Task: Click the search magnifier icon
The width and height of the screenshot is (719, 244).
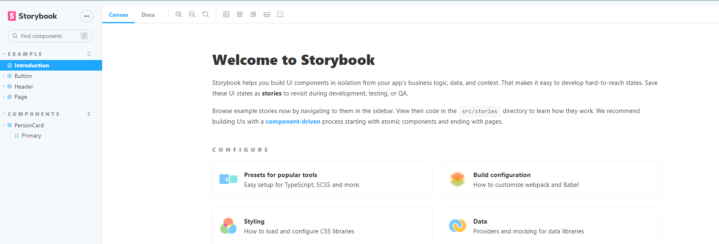Action: [x=15, y=36]
